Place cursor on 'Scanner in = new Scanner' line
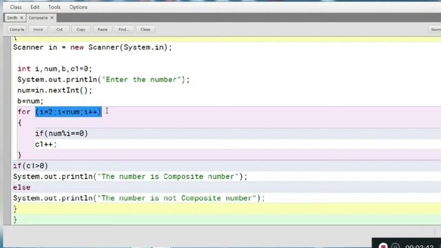The image size is (441, 248). [92, 48]
